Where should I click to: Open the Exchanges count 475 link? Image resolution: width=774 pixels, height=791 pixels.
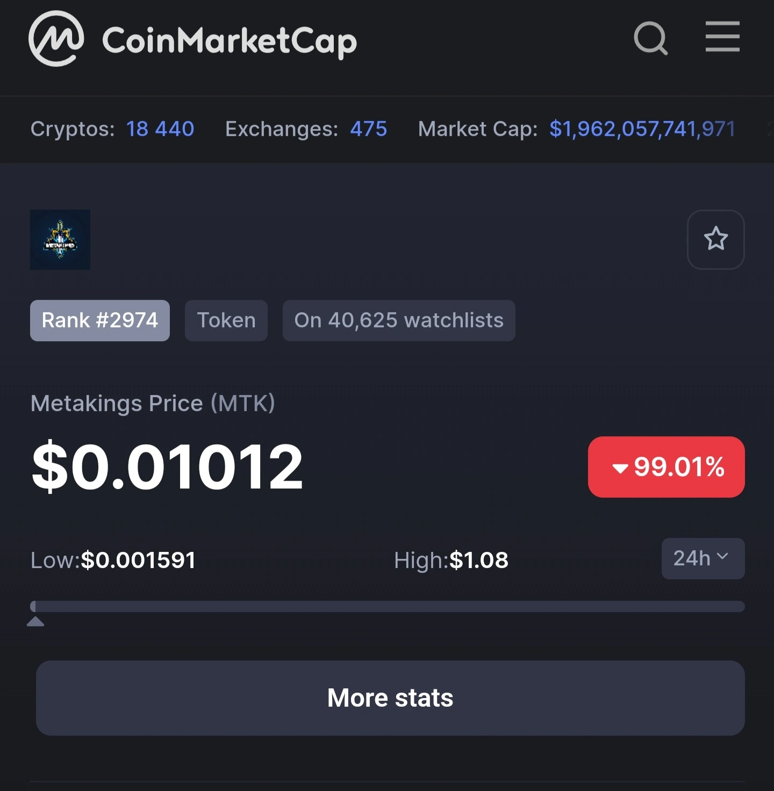click(369, 129)
